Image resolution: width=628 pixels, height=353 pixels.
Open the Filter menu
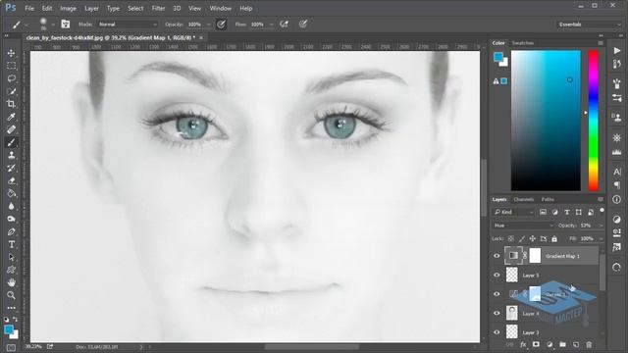point(158,8)
